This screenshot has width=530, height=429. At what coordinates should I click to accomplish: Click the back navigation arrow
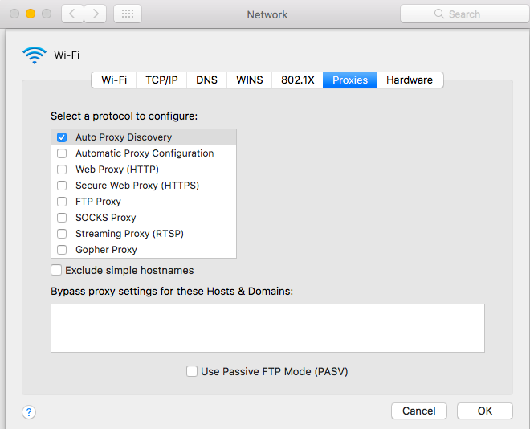click(72, 14)
